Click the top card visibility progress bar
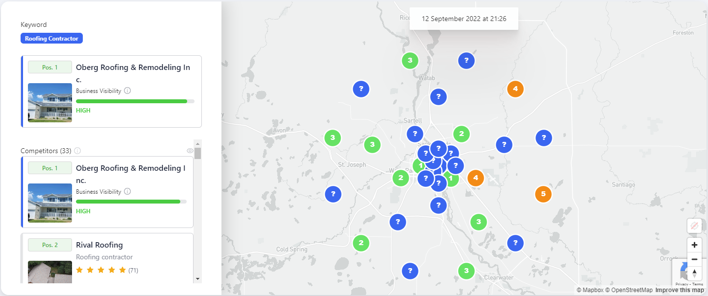The width and height of the screenshot is (708, 296). pyautogui.click(x=135, y=101)
